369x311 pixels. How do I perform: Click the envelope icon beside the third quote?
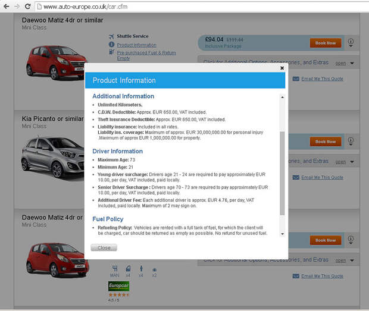(296, 276)
